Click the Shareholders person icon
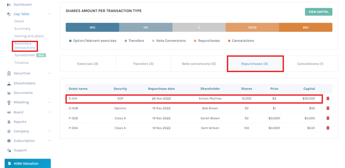This screenshot has width=345, height=168. (x=9, y=83)
